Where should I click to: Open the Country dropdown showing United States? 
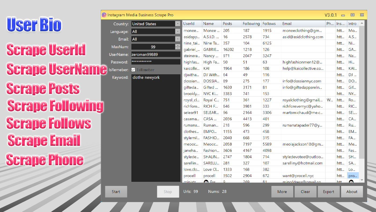156,24
